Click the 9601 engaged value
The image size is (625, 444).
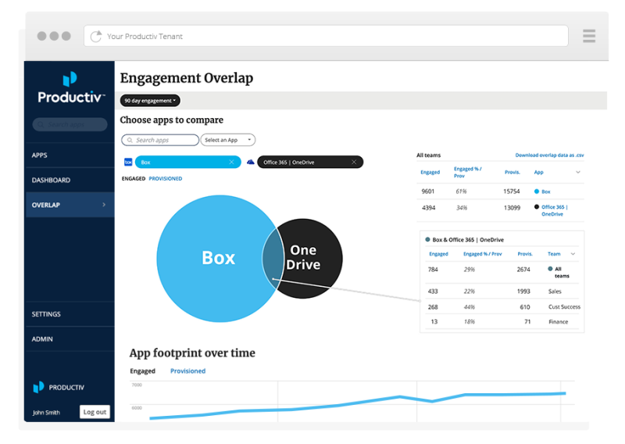[x=427, y=192]
